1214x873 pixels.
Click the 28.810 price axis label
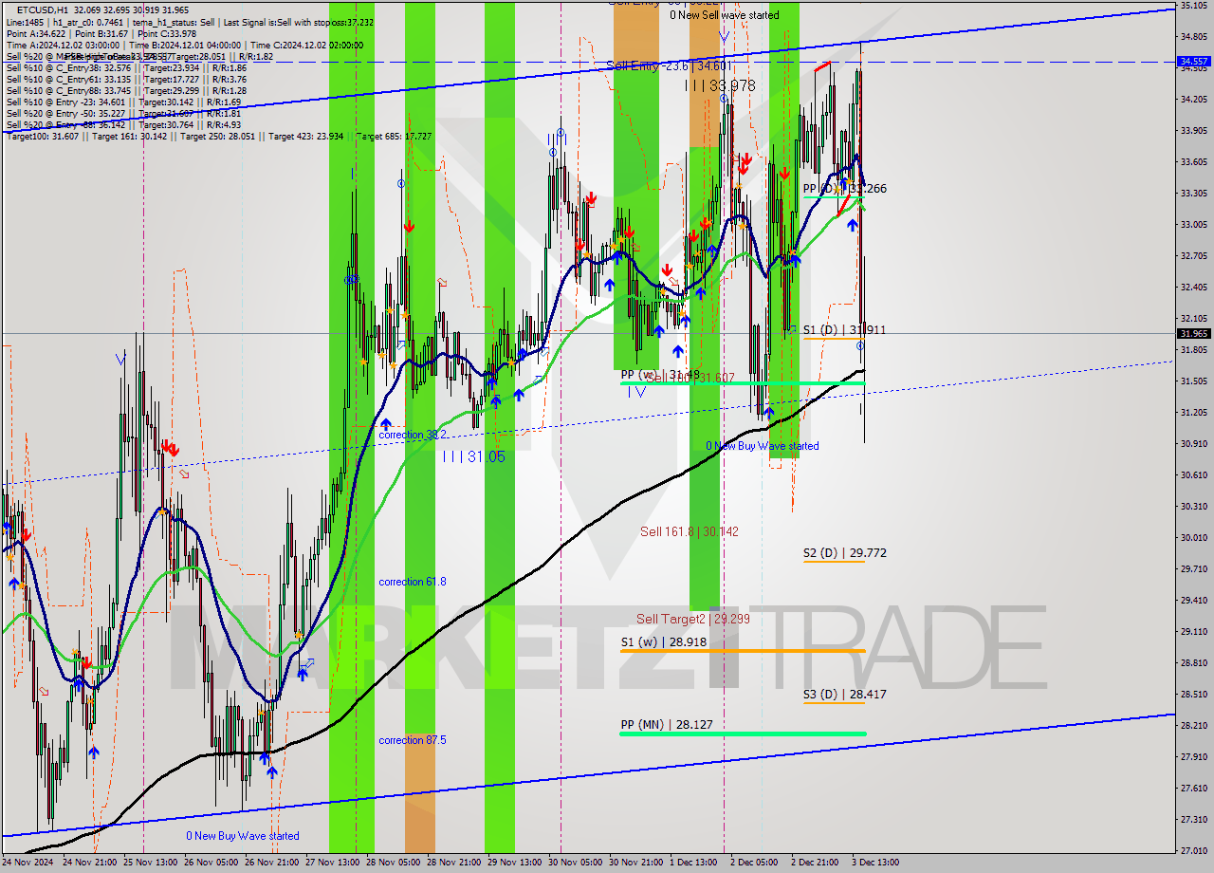tap(1193, 663)
